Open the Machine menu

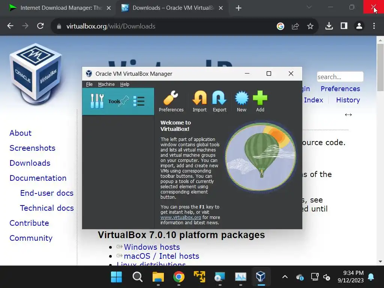pyautogui.click(x=106, y=84)
